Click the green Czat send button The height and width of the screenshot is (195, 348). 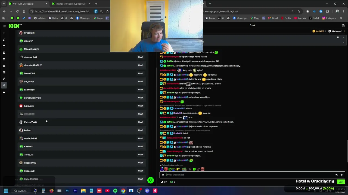[x=341, y=182]
